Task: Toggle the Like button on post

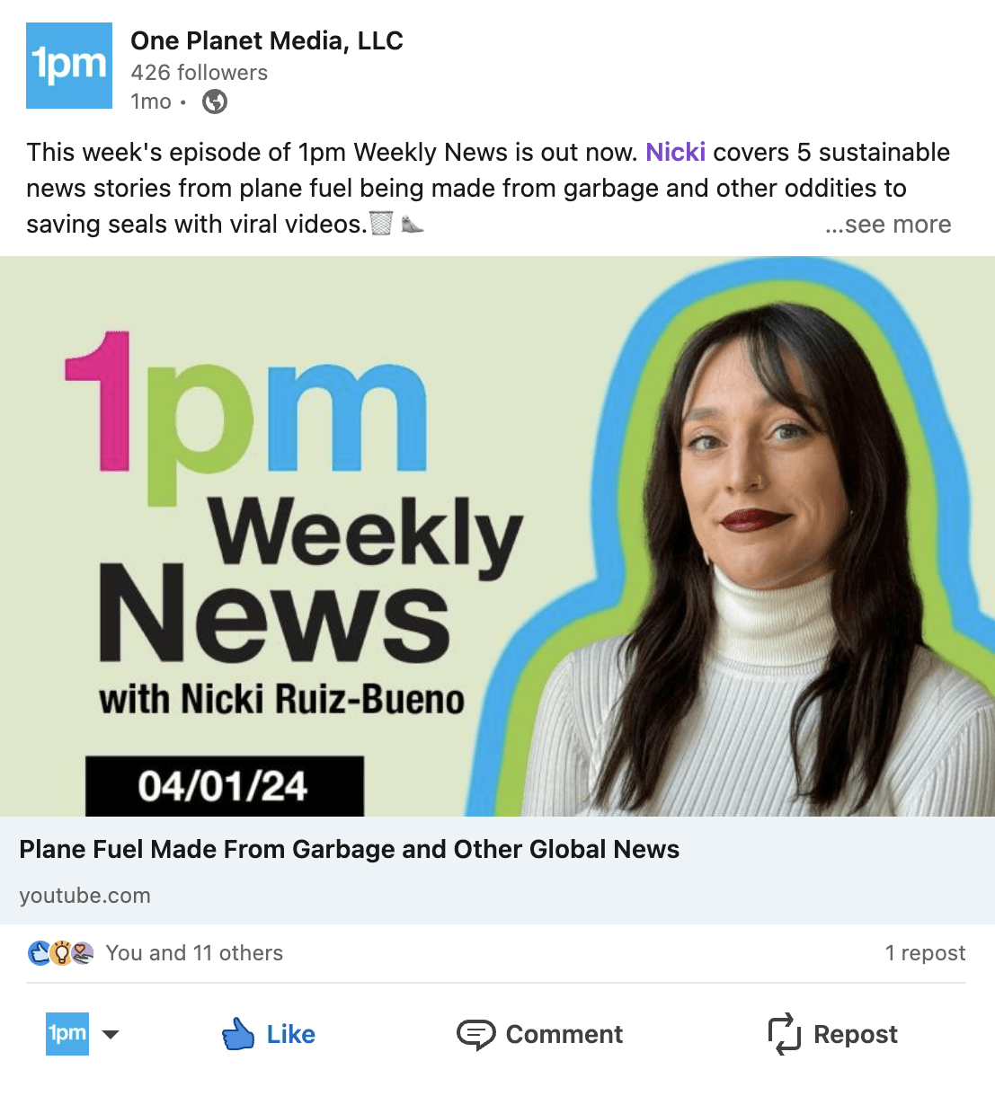Action: pos(268,1034)
